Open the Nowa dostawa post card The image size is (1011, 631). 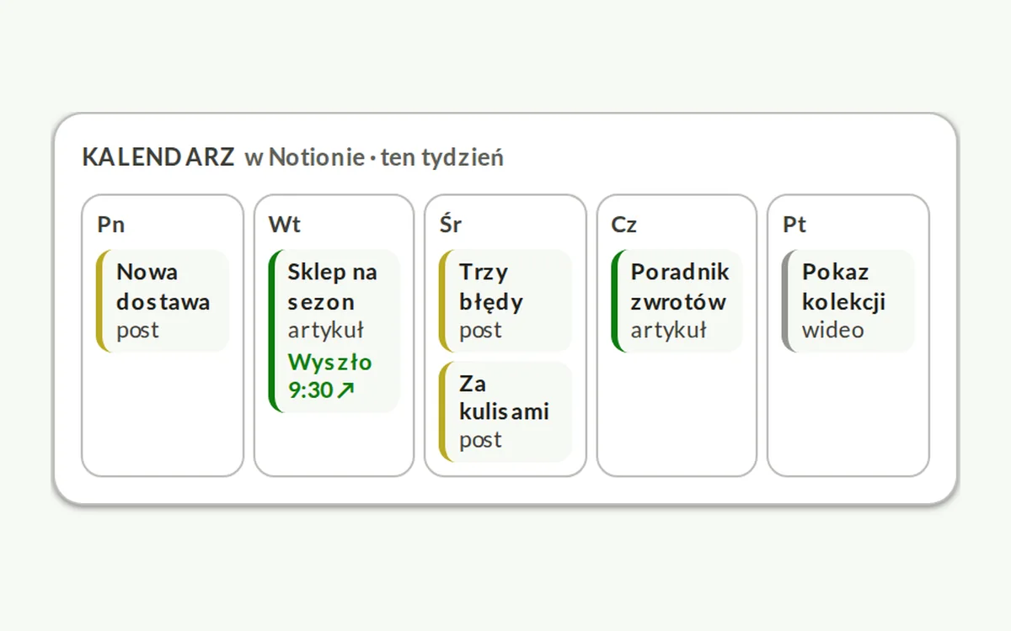[163, 300]
